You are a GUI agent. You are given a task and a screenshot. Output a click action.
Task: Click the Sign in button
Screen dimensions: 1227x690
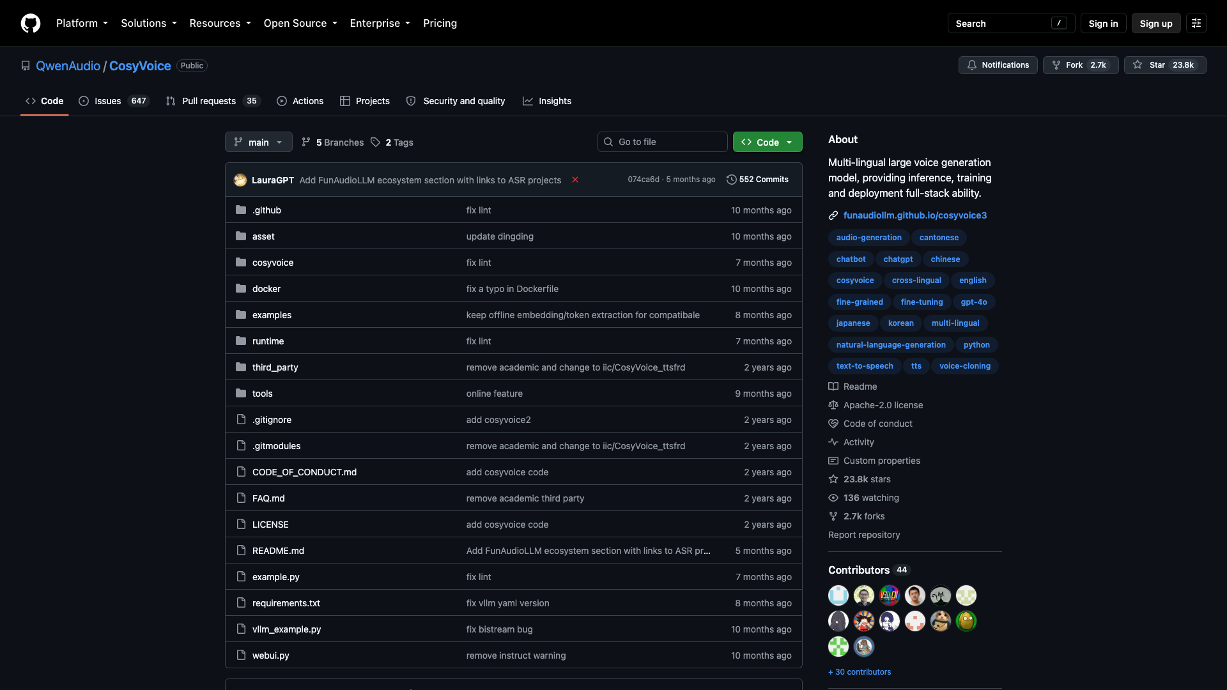tap(1103, 23)
